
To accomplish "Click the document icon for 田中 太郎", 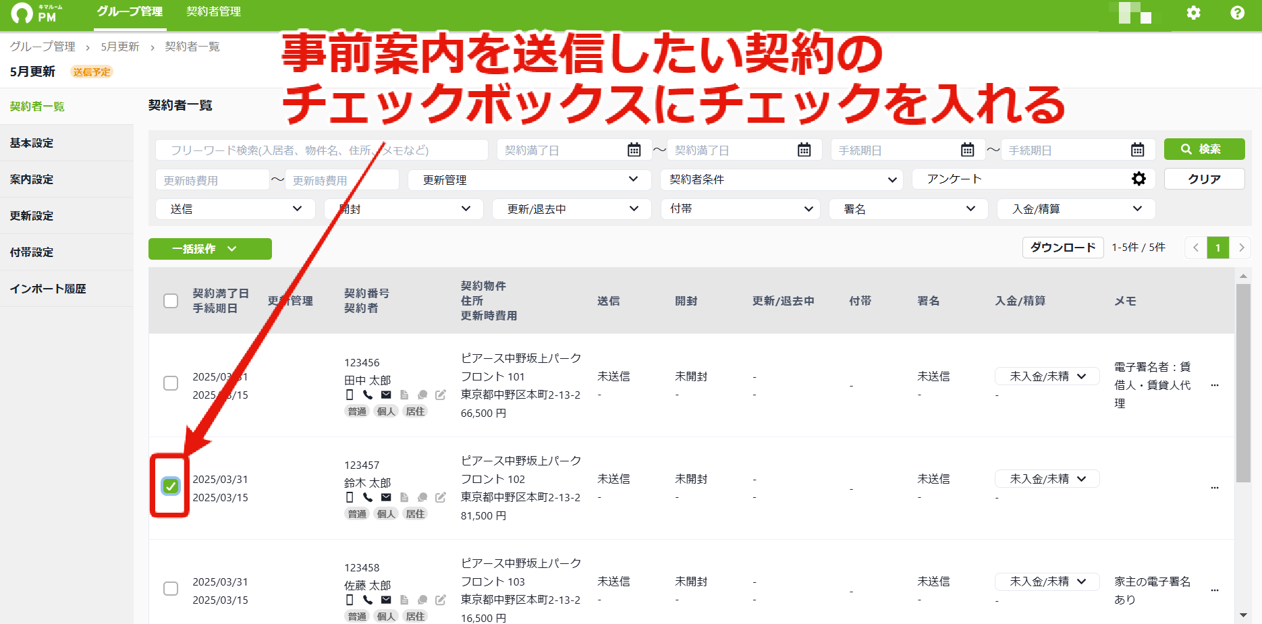I will (x=404, y=395).
